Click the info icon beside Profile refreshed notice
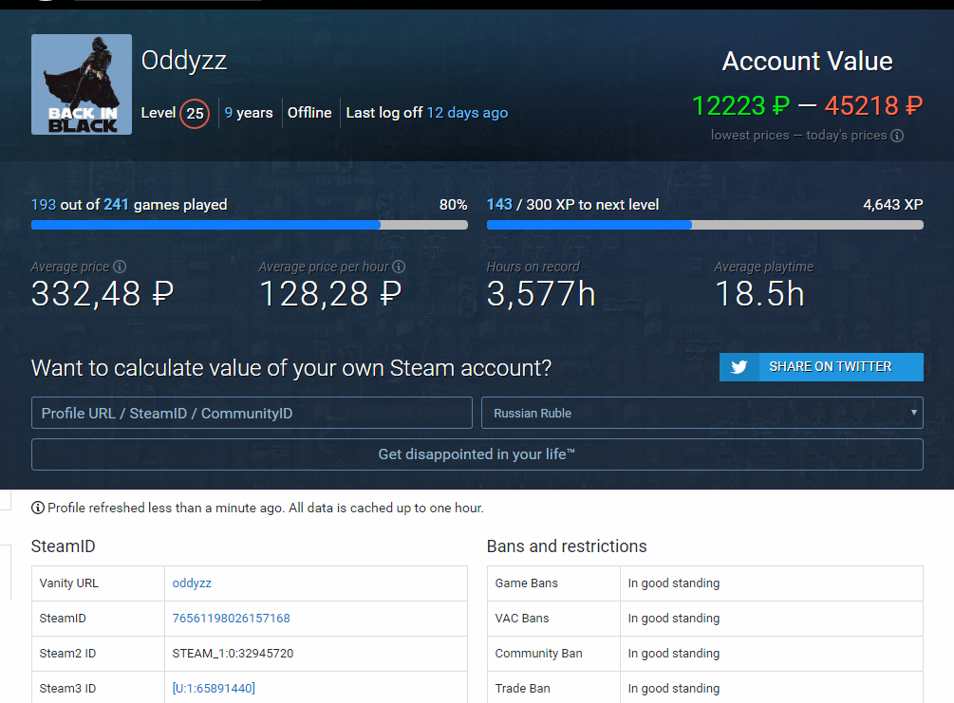Image resolution: width=954 pixels, height=703 pixels. tap(38, 508)
